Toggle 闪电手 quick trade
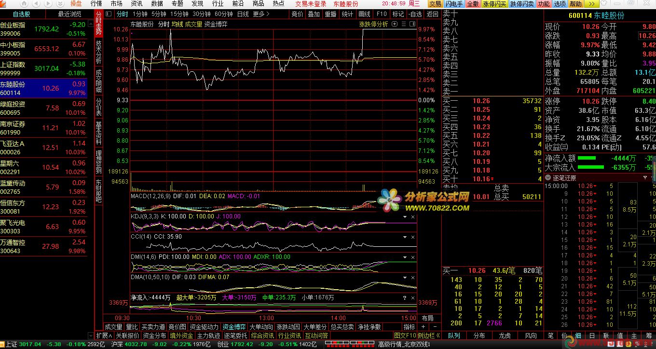656x349 pixels. point(454,4)
